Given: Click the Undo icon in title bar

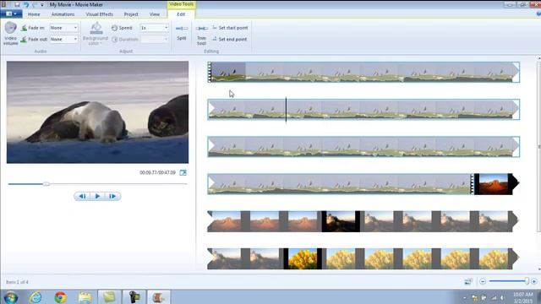Looking at the screenshot, I should (x=26, y=5).
